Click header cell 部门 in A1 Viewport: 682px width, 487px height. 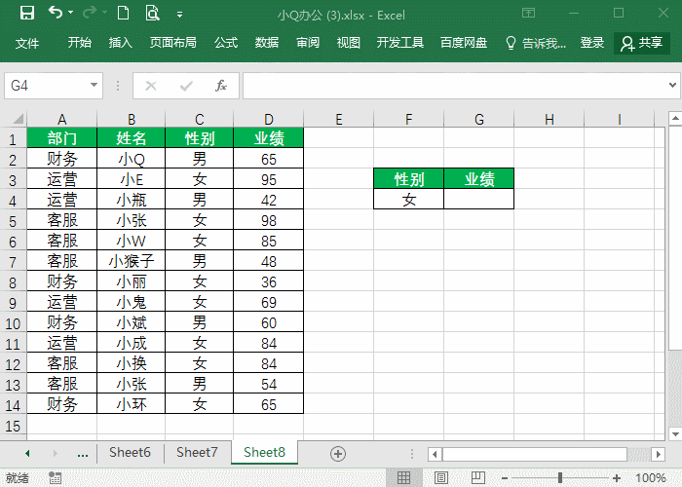(x=61, y=138)
